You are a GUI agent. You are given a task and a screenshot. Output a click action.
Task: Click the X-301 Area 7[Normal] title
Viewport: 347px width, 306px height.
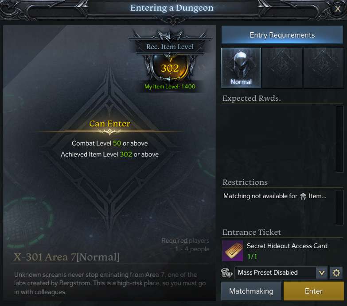tap(66, 257)
